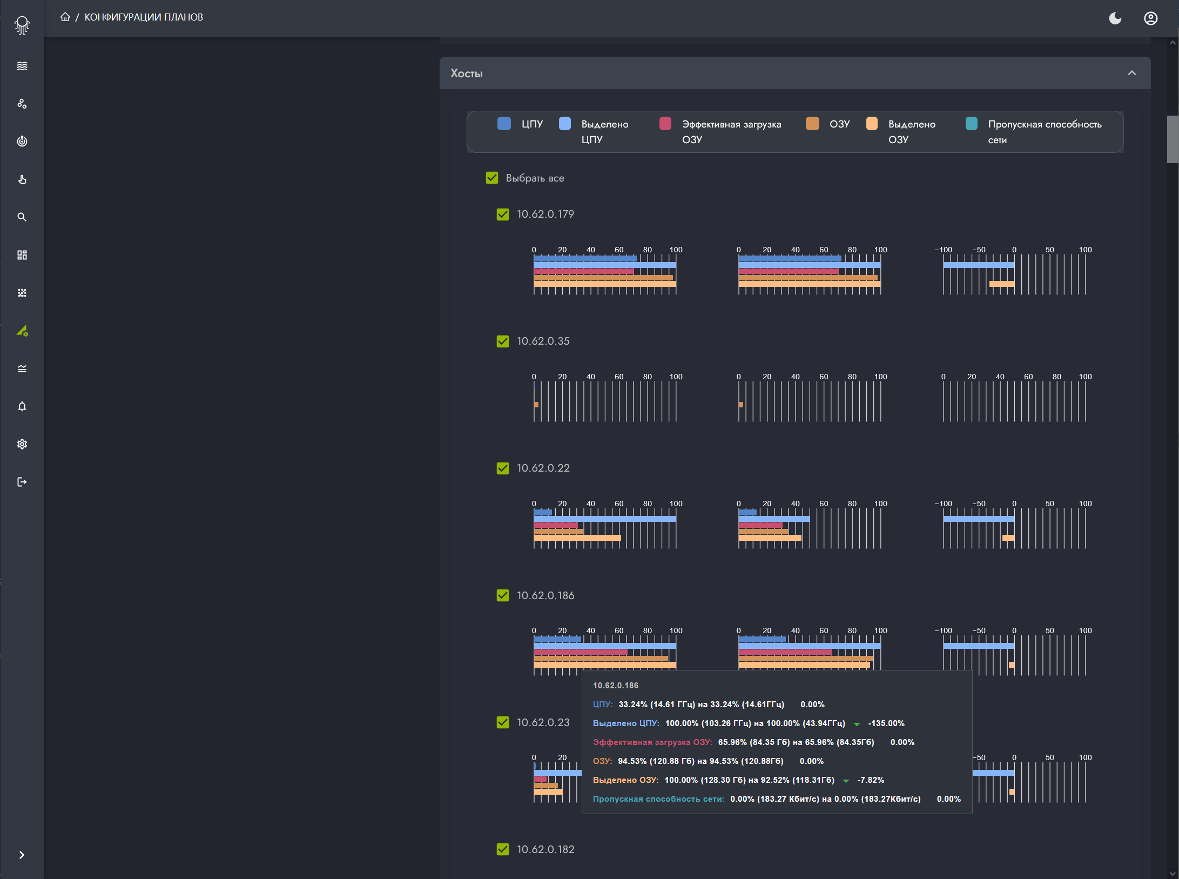Click the 10.62.0.179 host label
Viewport: 1179px width, 879px height.
pos(545,214)
